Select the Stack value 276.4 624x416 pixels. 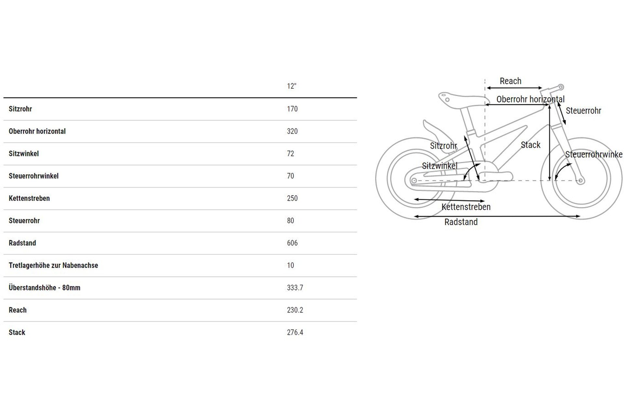(x=295, y=332)
